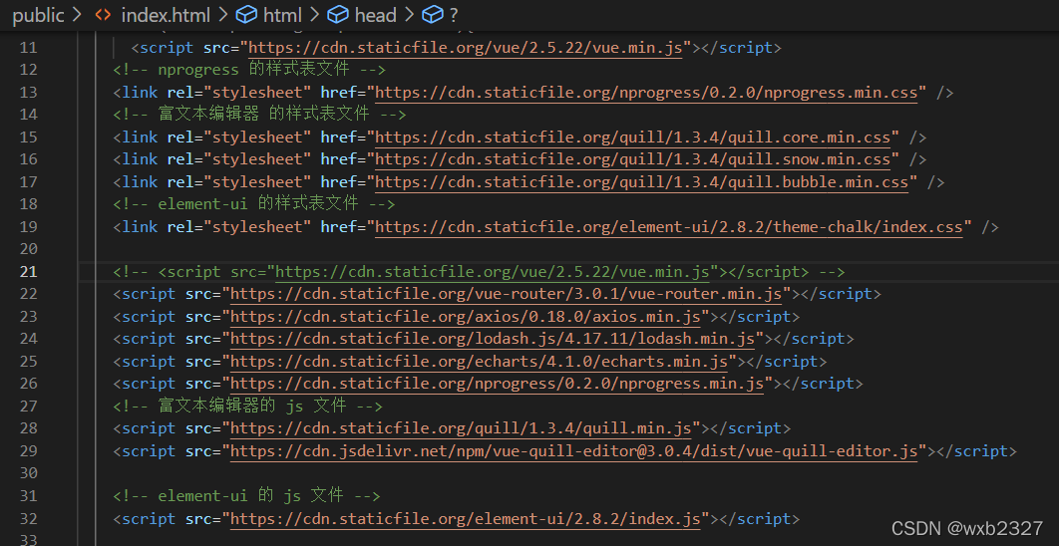Click the self-closing '/>' on line 16

coord(917,159)
